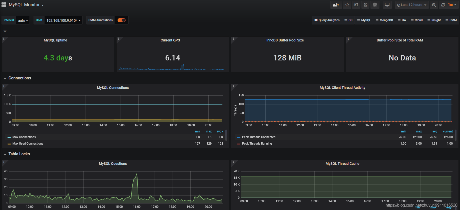This screenshot has height=210, width=460.
Task: Open the Peak Threads Connected legend color swatch
Action: (239, 137)
